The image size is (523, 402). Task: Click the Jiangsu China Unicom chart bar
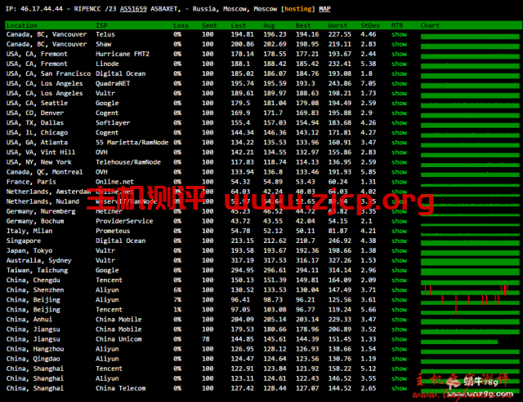point(459,342)
